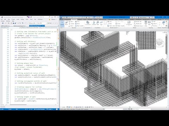169x126 pixels.
Task: Select the Brace tool
Action: coord(77,24)
